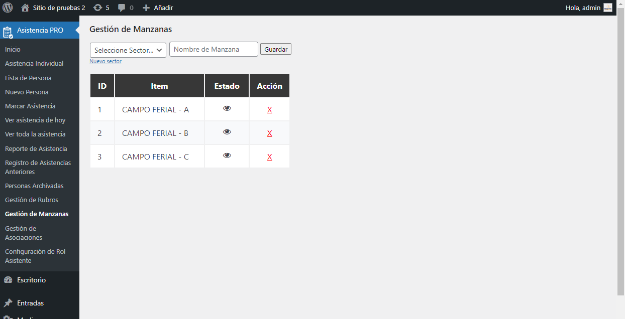Open the Seleccione Sector dropdown
The image size is (625, 319).
pyautogui.click(x=128, y=50)
